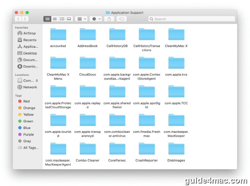Open Applications in the sidebar
Viewport: 250px width, 186px height.
pyautogui.click(x=28, y=47)
